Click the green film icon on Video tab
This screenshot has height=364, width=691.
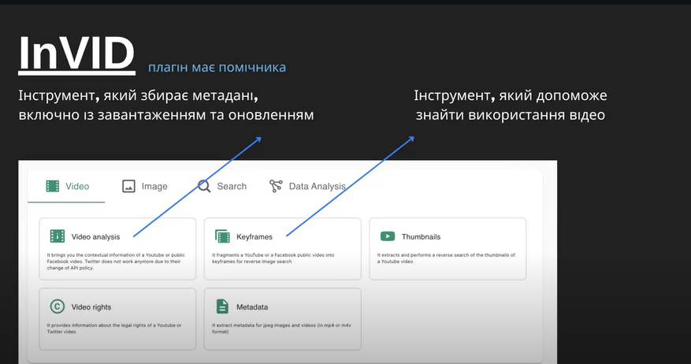pos(53,186)
